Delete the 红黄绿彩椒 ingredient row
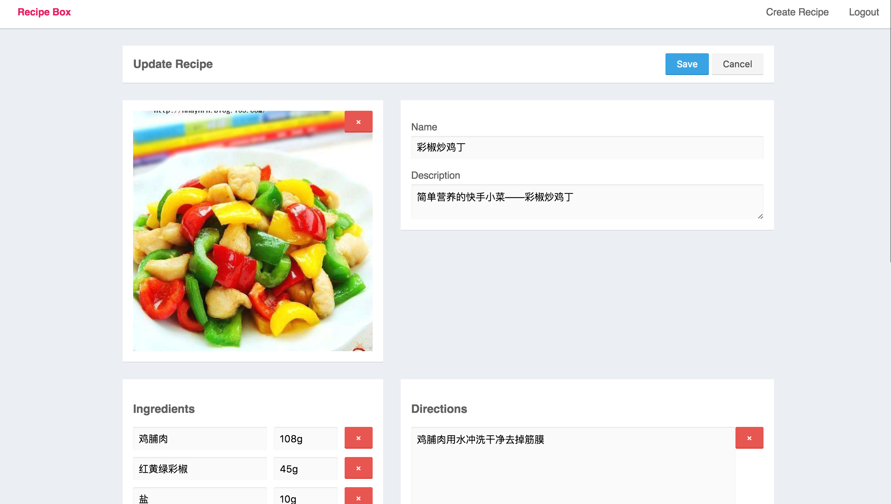Screen dimensions: 891x504 [x=358, y=468]
